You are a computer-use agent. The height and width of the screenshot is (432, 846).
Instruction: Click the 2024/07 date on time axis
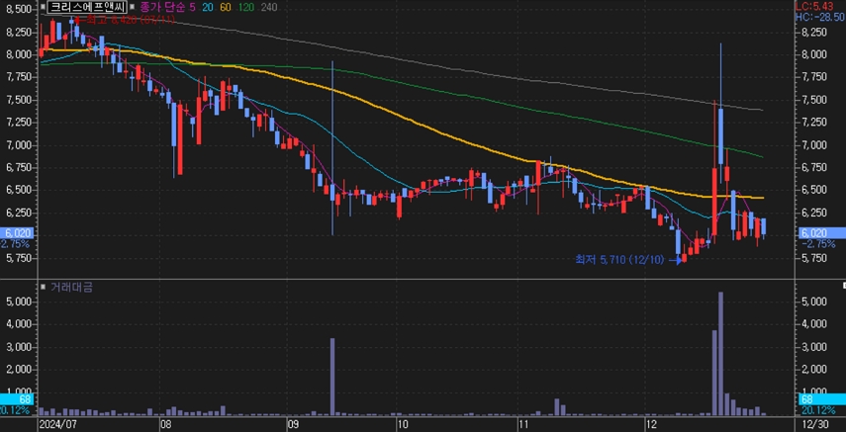click(x=55, y=423)
